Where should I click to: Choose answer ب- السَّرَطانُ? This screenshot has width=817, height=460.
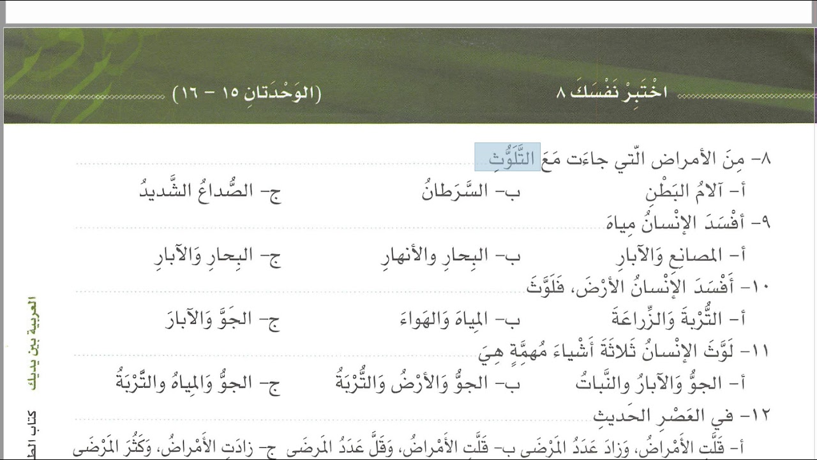pos(471,191)
